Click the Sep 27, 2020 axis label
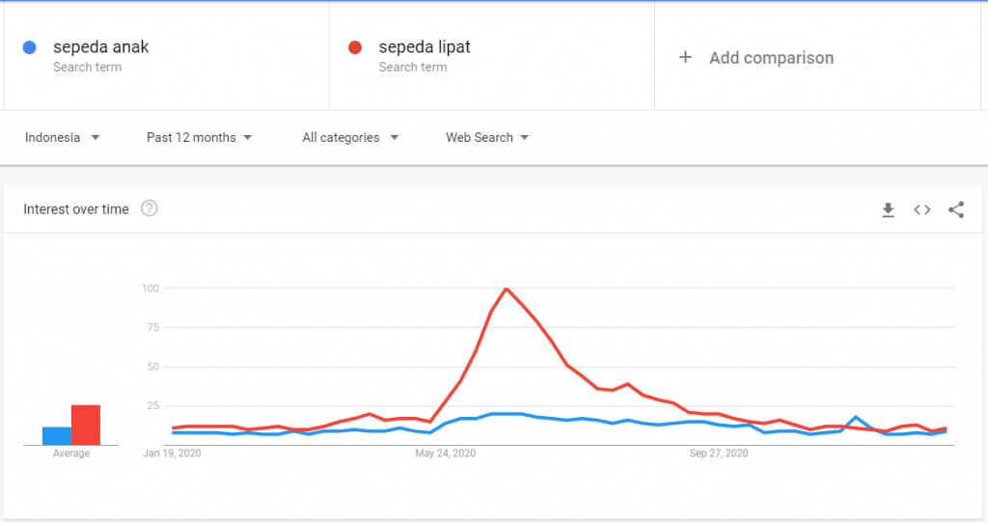Screen dimensions: 988x523 tap(719, 453)
